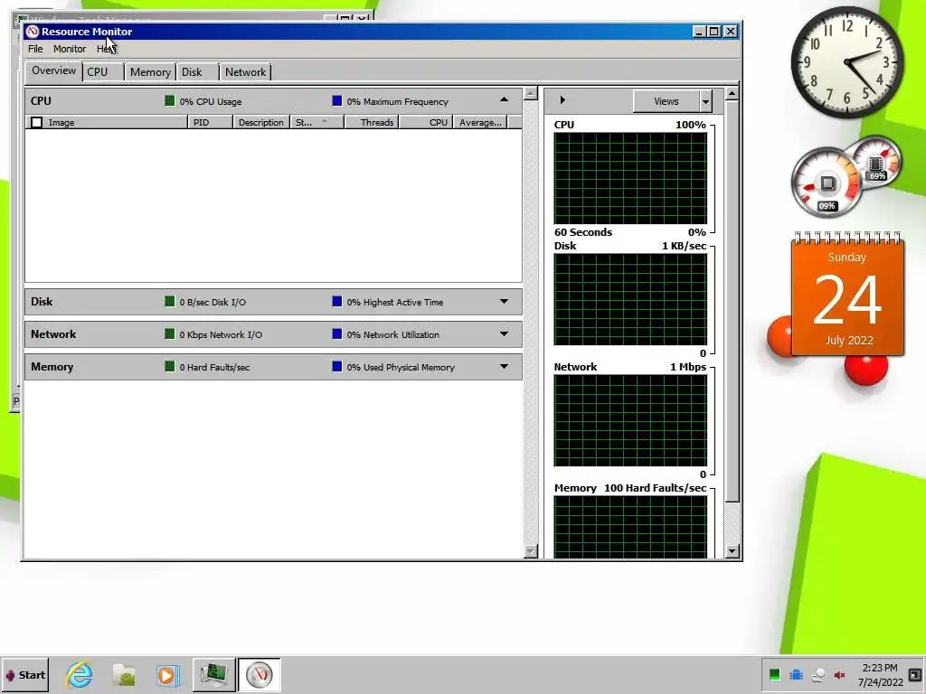Switch to the Memory tab
The height and width of the screenshot is (694, 926).
pyautogui.click(x=150, y=72)
